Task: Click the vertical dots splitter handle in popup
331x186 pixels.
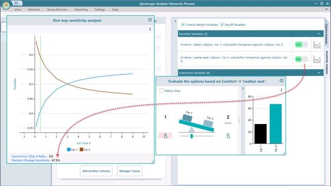Action: click(239, 120)
